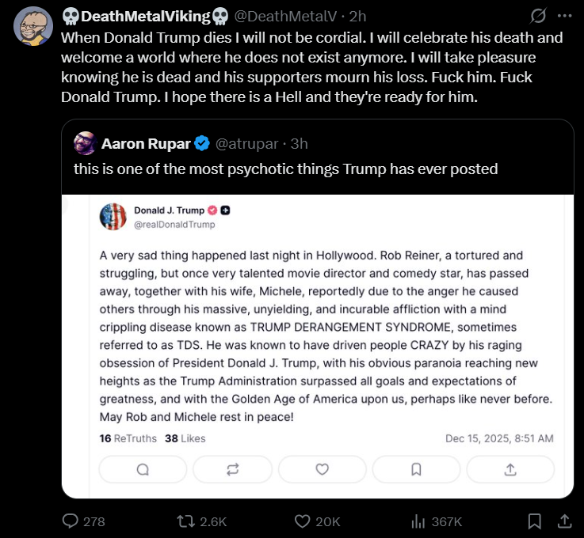
Task: Repost the tweet with 2.6K reposts
Action: point(185,521)
